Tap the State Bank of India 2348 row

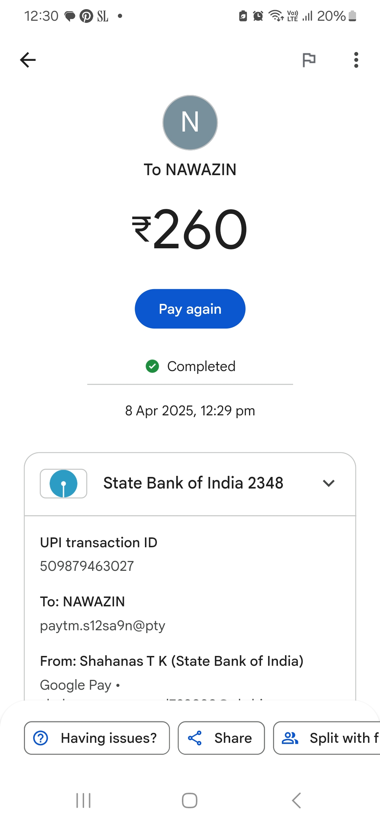(193, 483)
